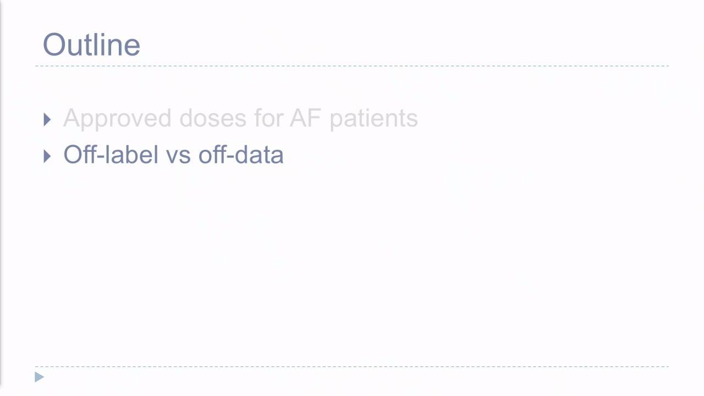Image resolution: width=704 pixels, height=396 pixels.
Task: Select the Off-label vs off-data line
Action: click(x=173, y=155)
